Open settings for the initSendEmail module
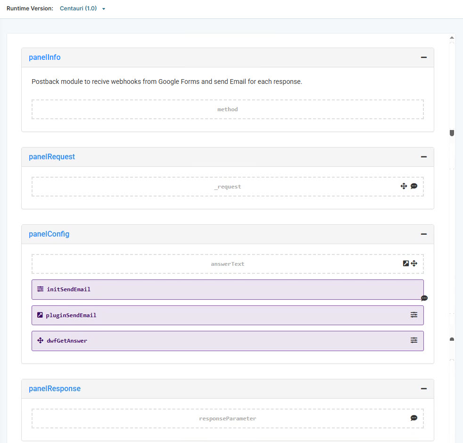 point(40,289)
